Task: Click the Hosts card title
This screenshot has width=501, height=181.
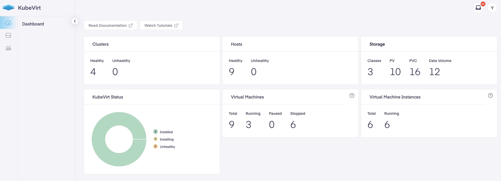Action: pos(237,44)
